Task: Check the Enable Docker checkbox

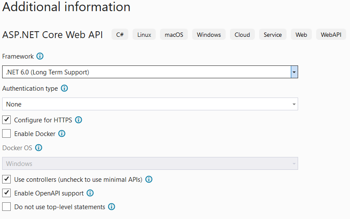Action: (x=6, y=133)
